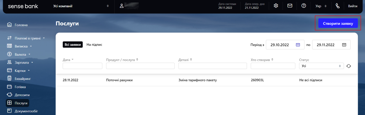Click the Sense Bank logo
365x115 pixels.
pos(23,6)
